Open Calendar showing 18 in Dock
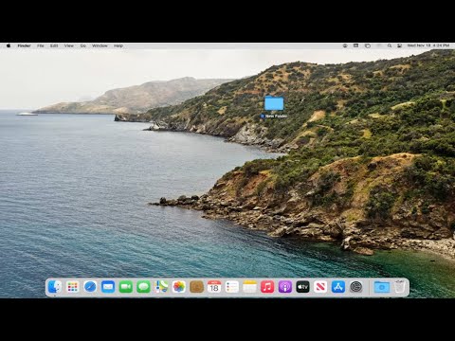 pos(214,287)
